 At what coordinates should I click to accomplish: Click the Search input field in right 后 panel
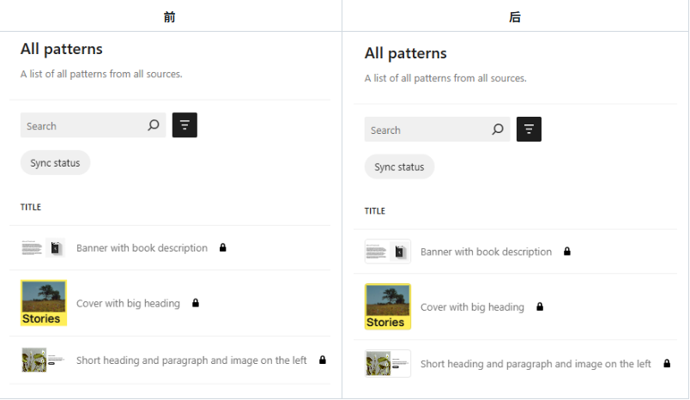[x=426, y=130]
